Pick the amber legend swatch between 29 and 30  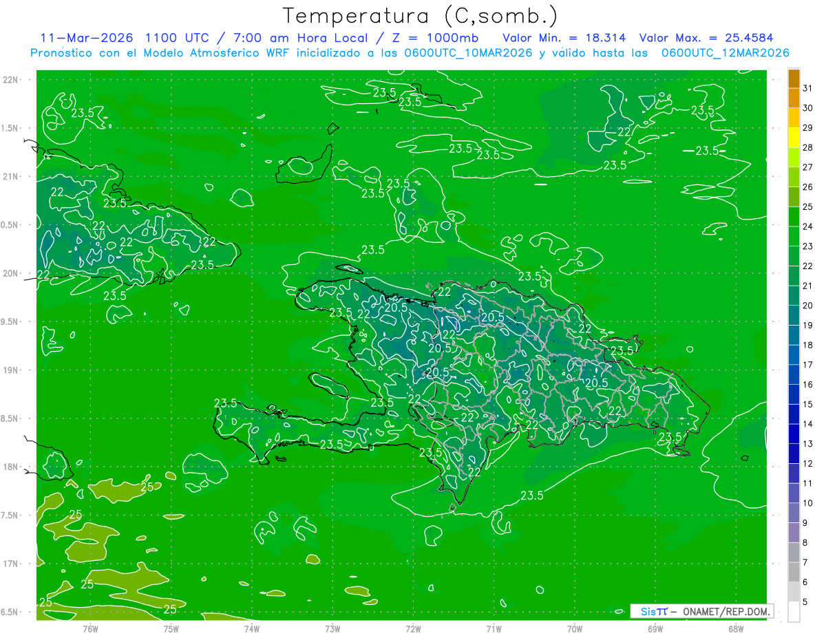794,118
